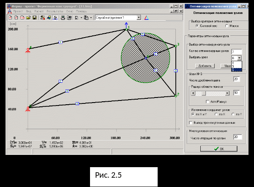Click the search radius slider thumb
Image resolution: width=254 pixels, height=187 pixels.
pos(204,93)
